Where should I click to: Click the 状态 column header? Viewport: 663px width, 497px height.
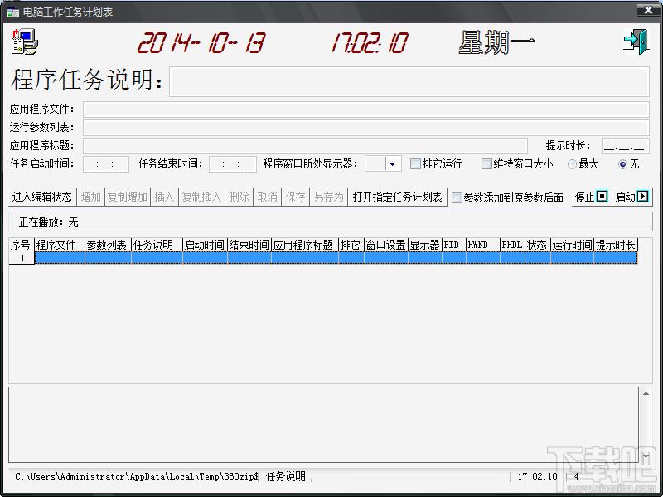tap(538, 245)
